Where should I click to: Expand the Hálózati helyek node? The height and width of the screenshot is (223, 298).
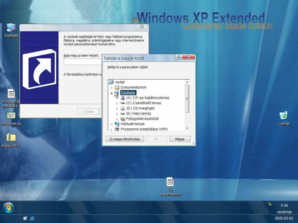point(111,124)
